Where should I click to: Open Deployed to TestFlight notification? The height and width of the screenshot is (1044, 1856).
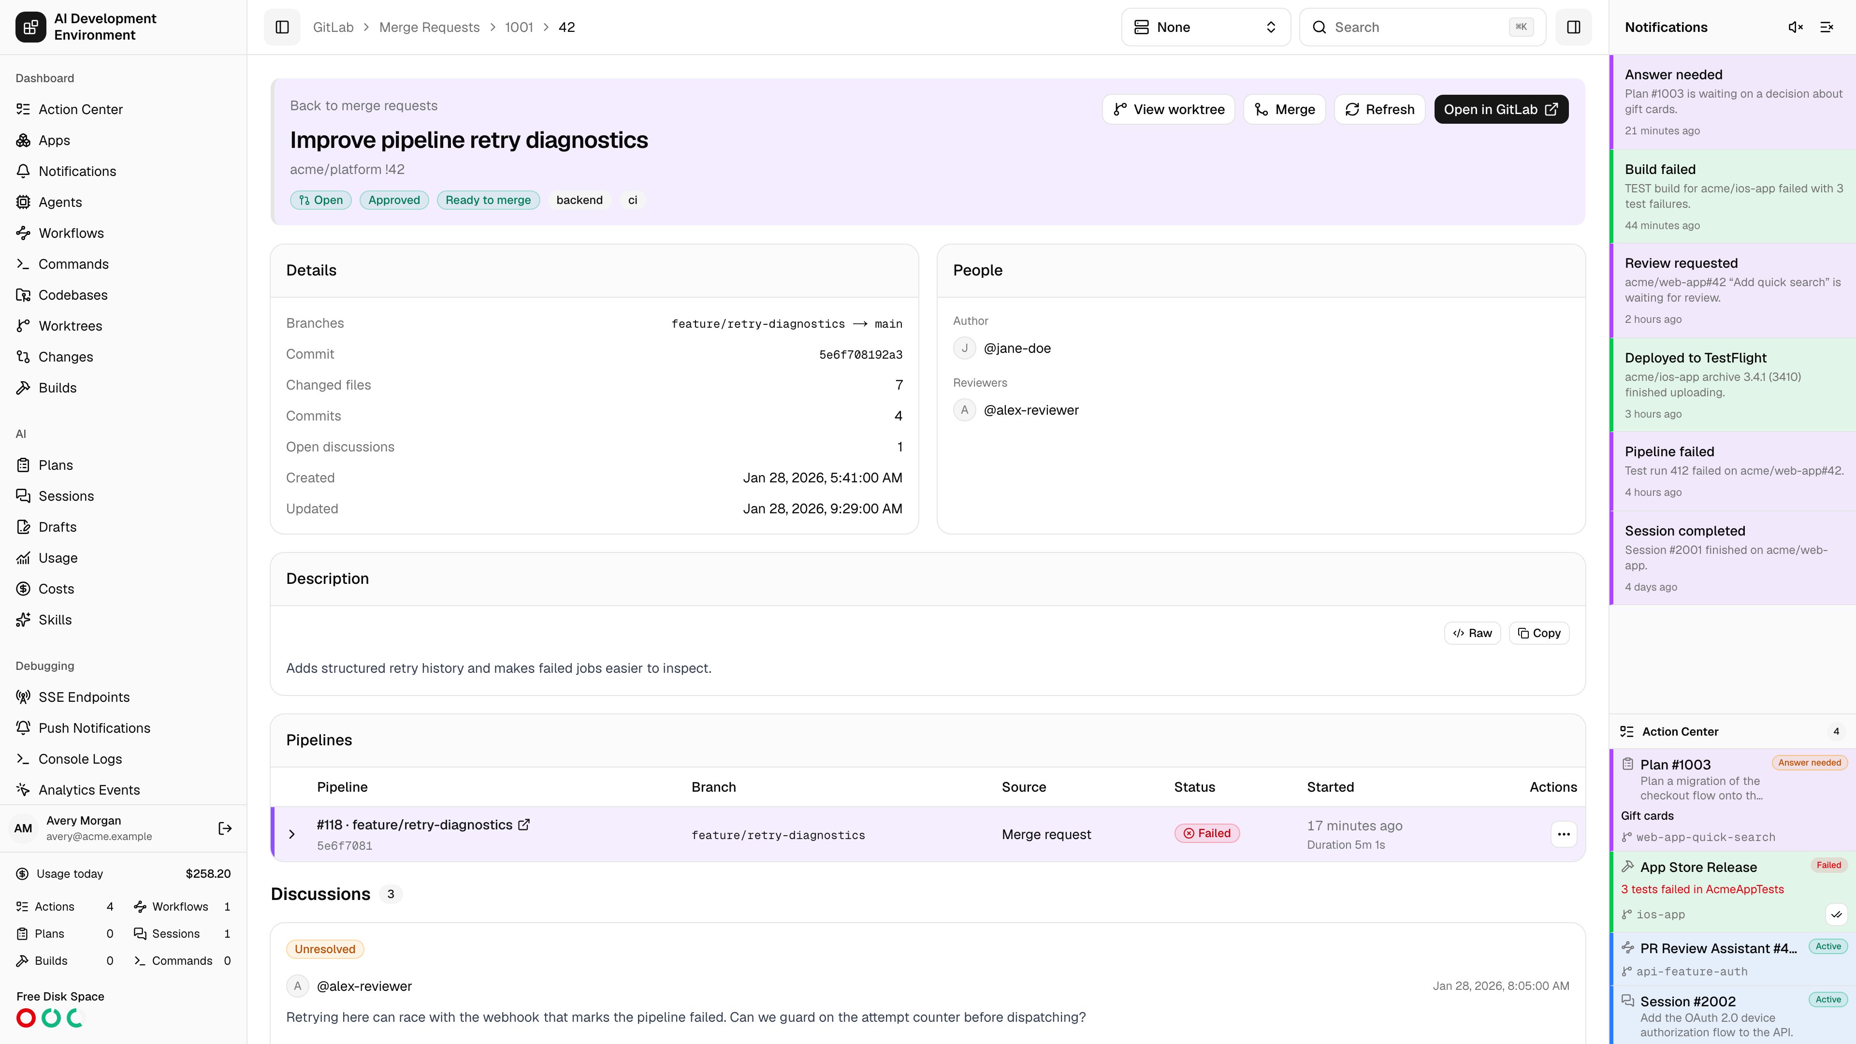(1733, 385)
